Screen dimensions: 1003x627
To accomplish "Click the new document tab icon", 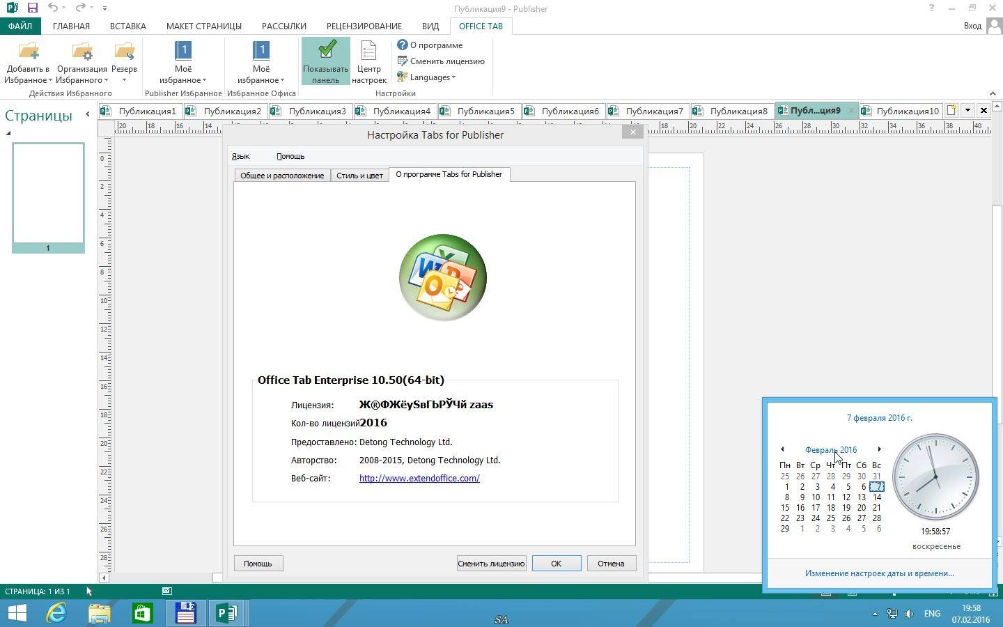I will [951, 111].
